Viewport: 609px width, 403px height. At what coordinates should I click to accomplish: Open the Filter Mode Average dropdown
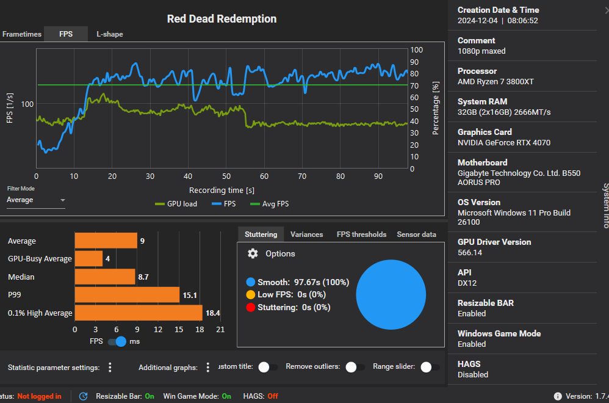(36, 200)
